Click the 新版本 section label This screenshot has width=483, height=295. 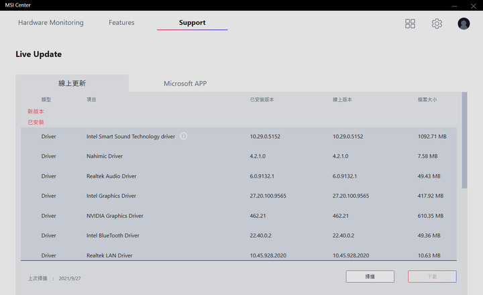point(36,111)
